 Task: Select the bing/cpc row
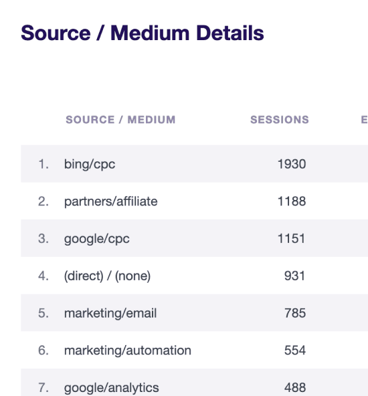pos(194,164)
